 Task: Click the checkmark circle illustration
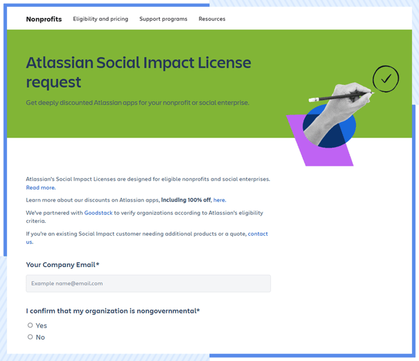click(386, 79)
